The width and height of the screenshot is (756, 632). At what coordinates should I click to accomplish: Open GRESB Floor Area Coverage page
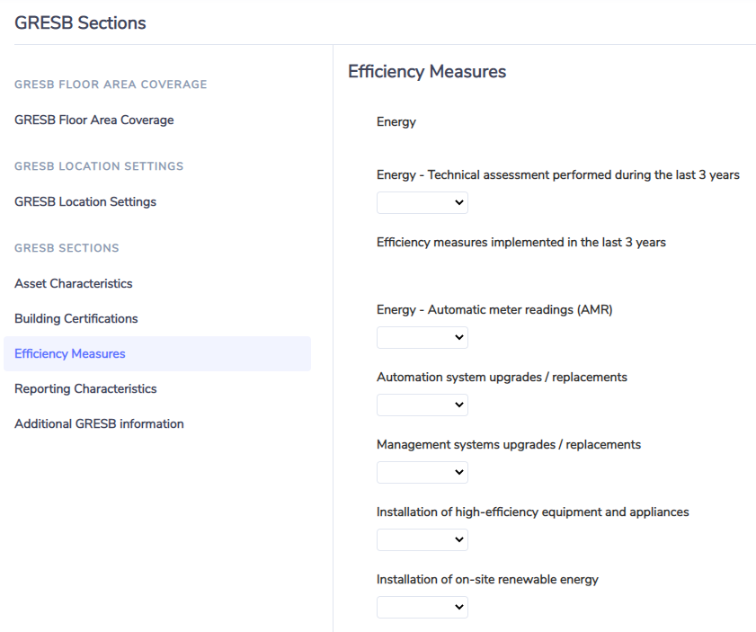click(94, 120)
